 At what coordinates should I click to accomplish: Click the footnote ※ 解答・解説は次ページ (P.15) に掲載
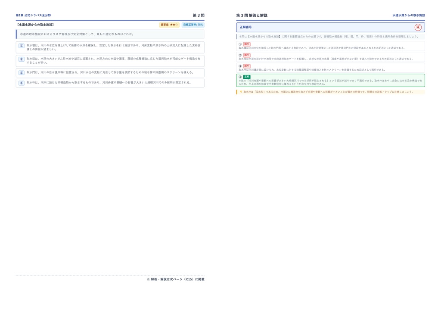point(176,279)
